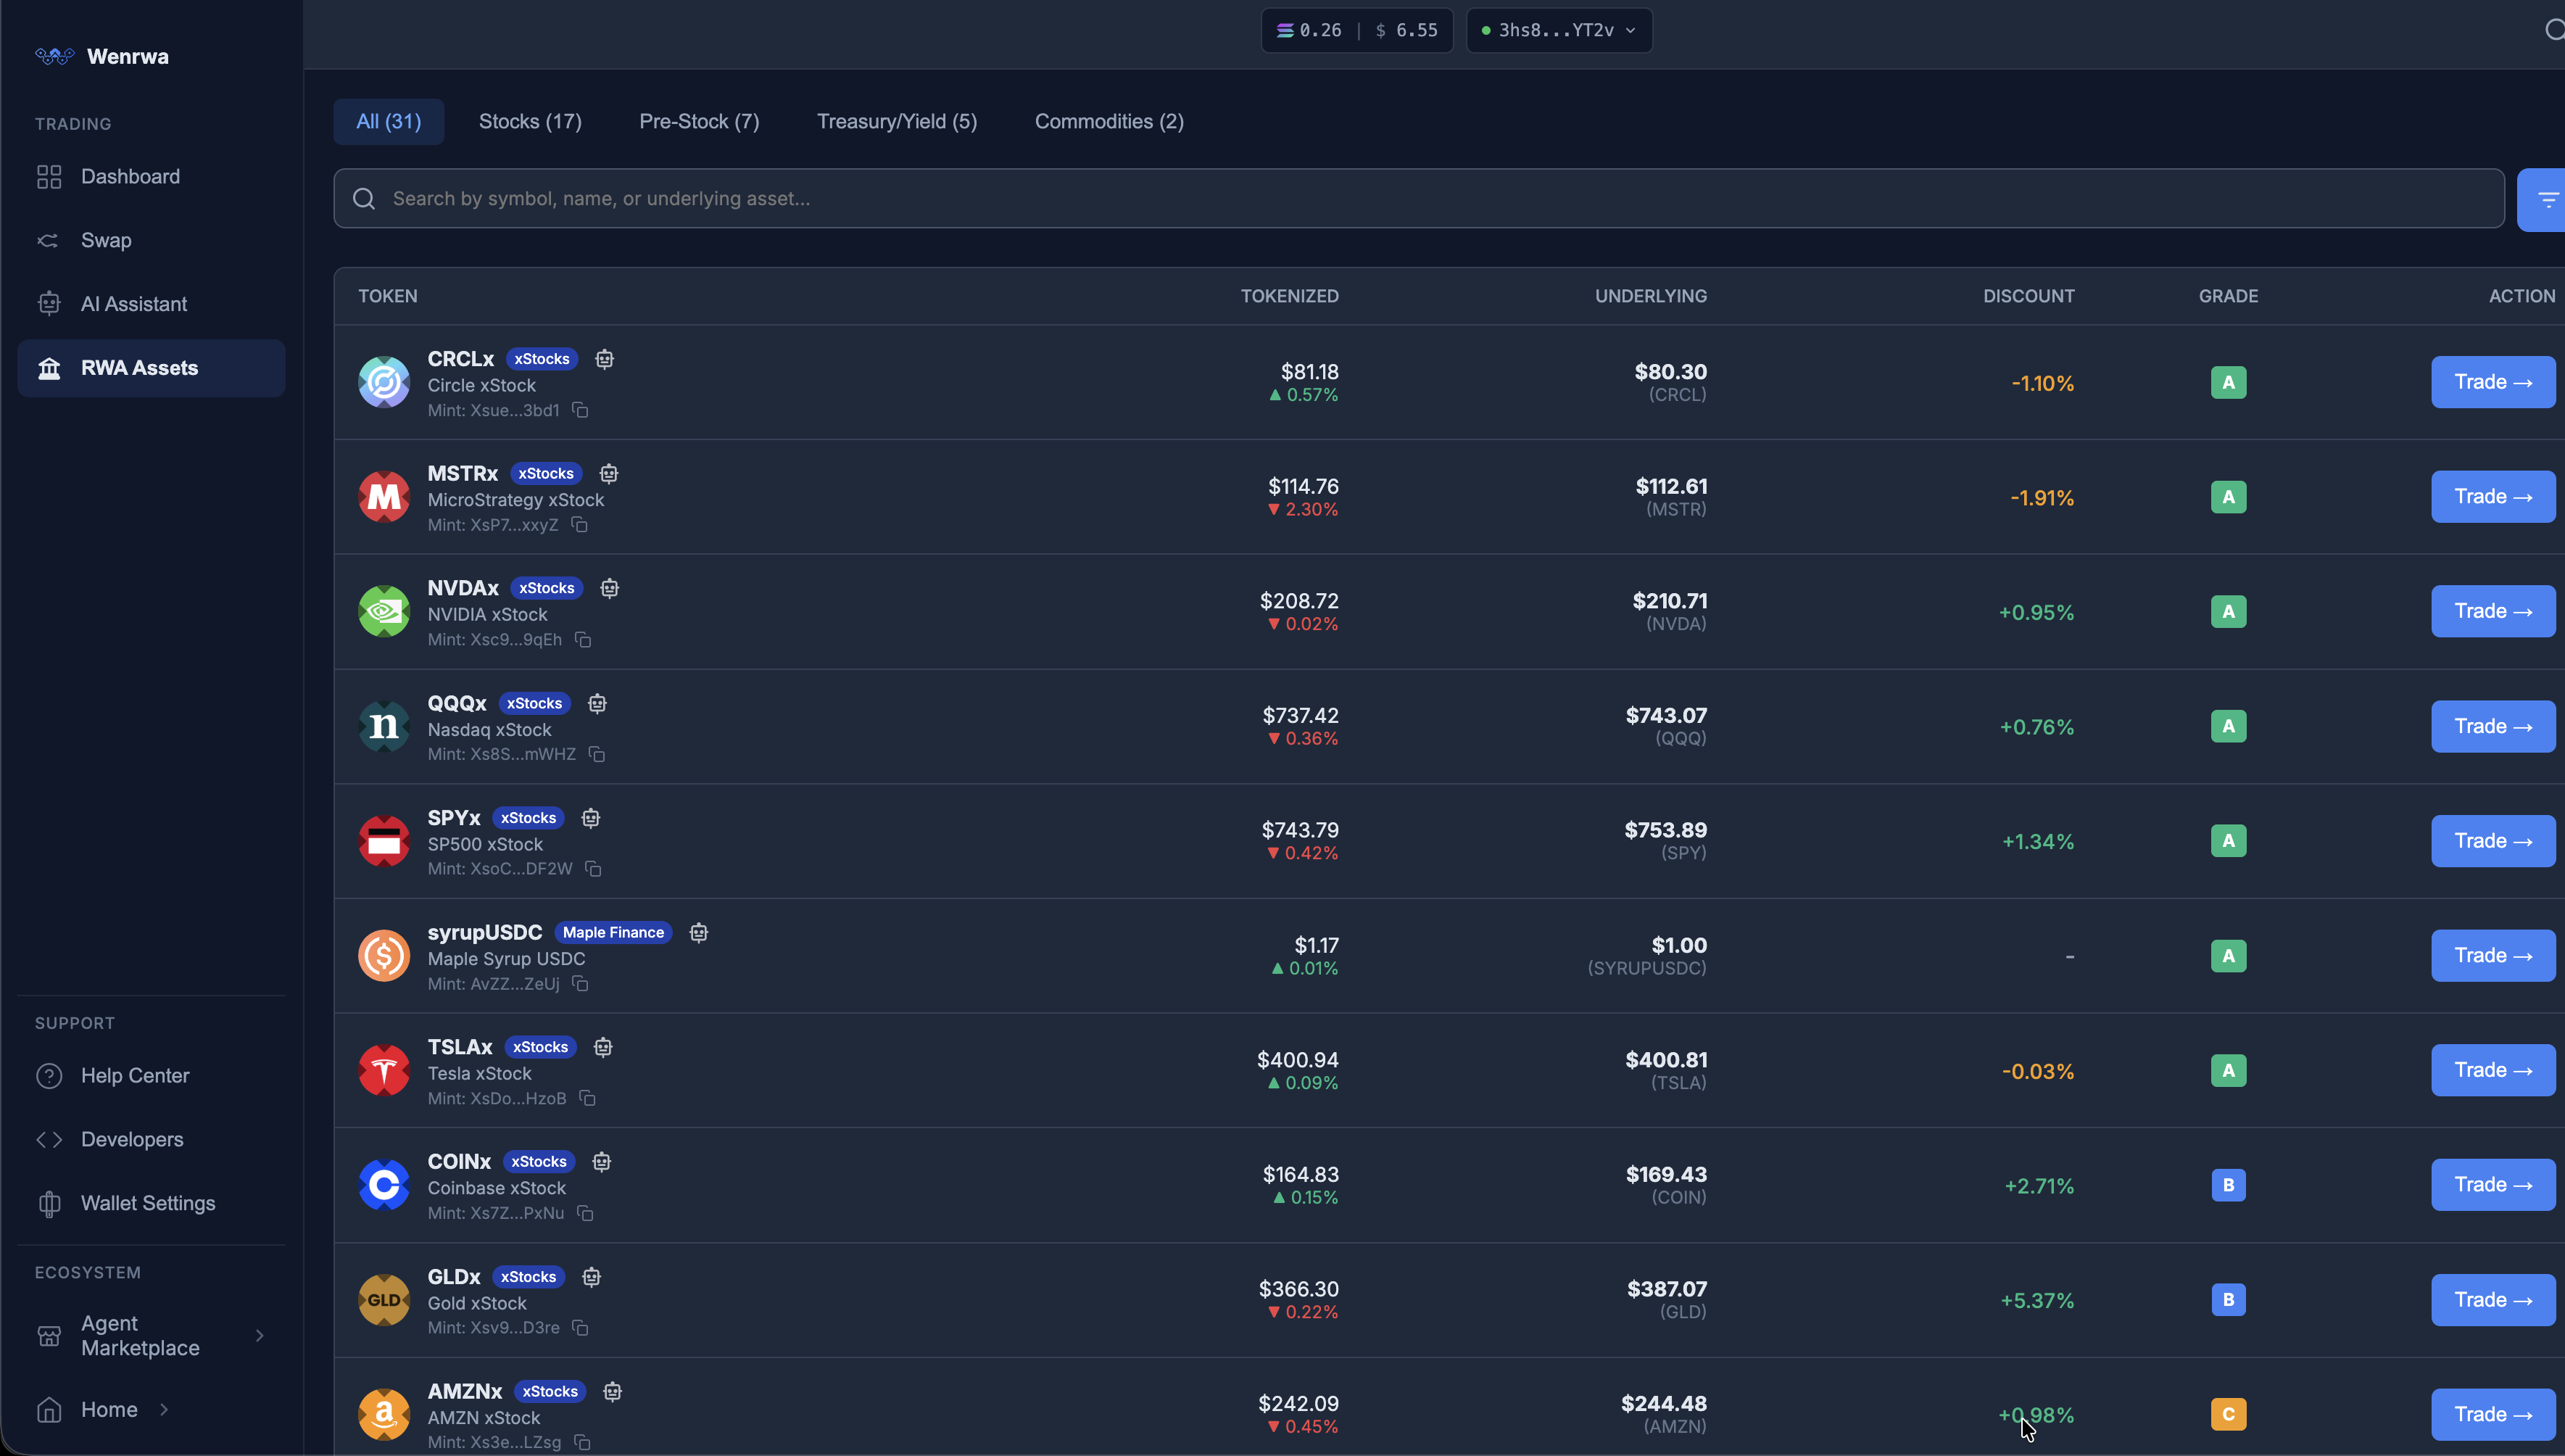Open the Help Center
Image resolution: width=2565 pixels, height=1456 pixels.
[151, 1076]
